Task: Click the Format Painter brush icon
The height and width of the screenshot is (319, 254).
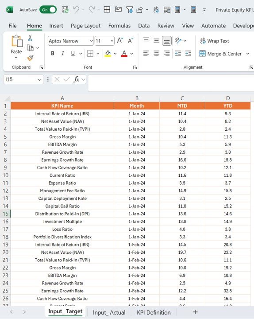Action: click(x=30, y=58)
